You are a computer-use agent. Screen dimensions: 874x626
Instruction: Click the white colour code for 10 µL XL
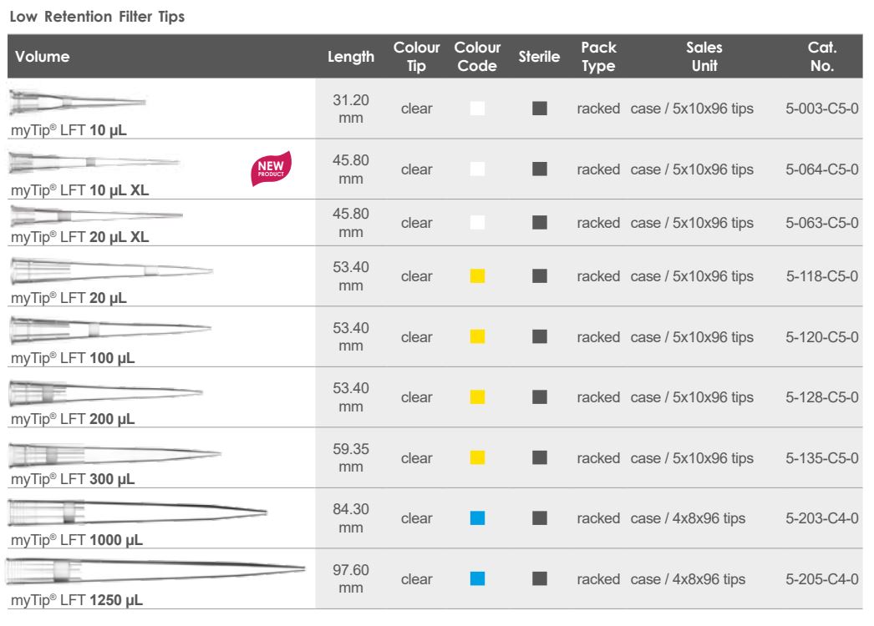pos(478,169)
